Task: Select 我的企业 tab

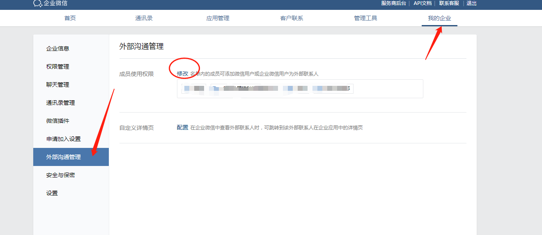Action: (439, 18)
